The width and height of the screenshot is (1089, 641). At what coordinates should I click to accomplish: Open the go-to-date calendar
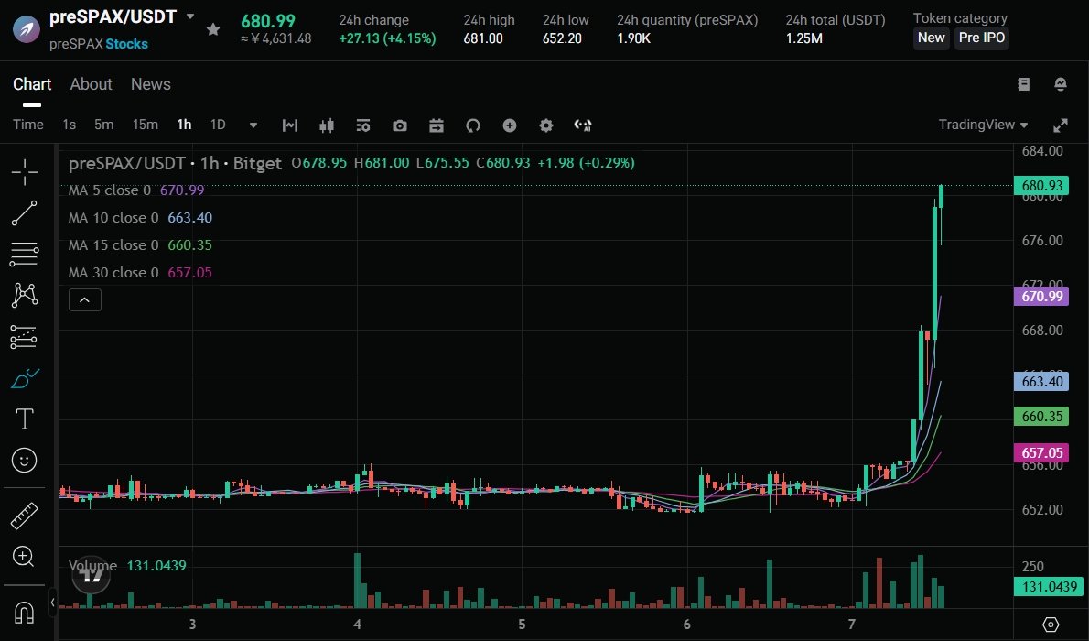tap(437, 125)
